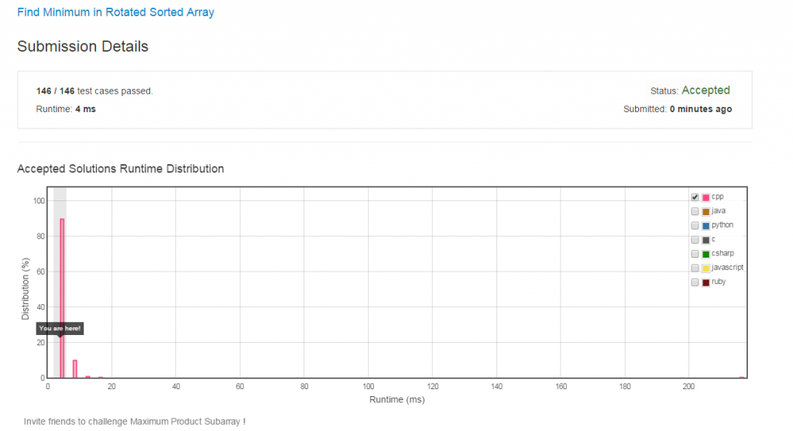Click the small pink bar at far right of the chart
The image size is (793, 431).
pyautogui.click(x=741, y=377)
